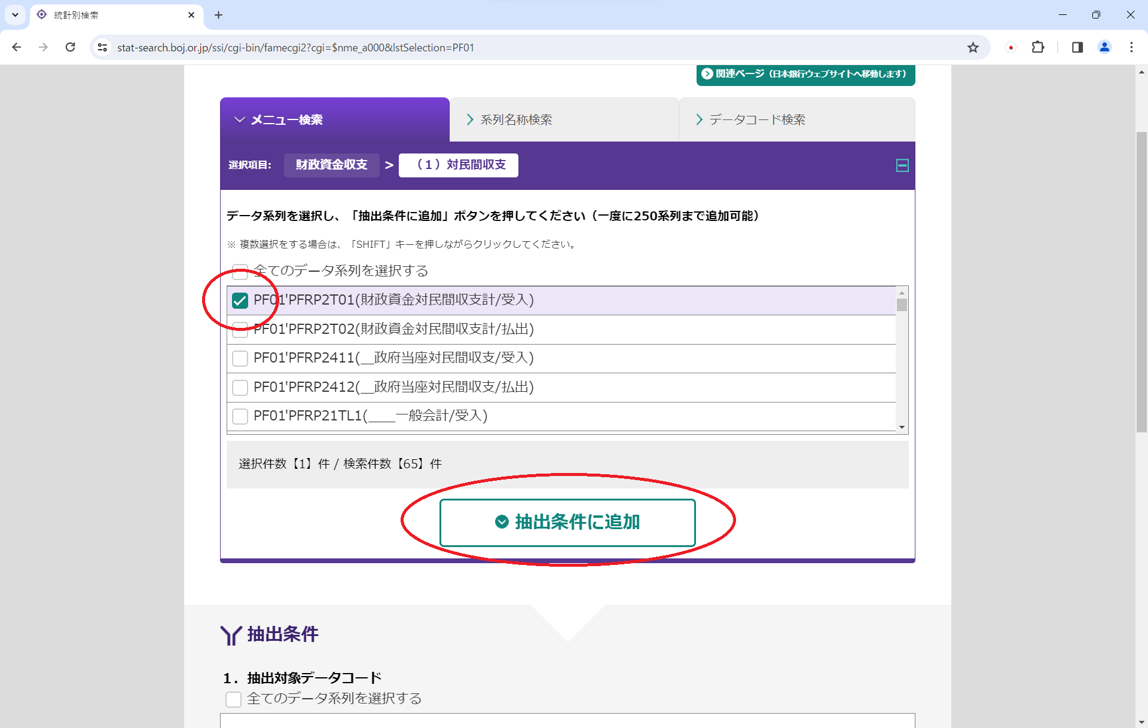The height and width of the screenshot is (728, 1148).
Task: Click the browser reload icon
Action: click(x=71, y=47)
